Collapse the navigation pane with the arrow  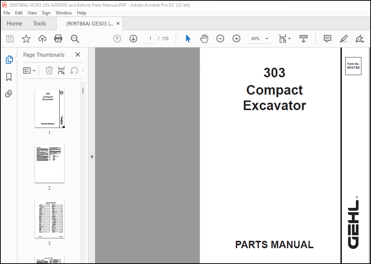pos(92,156)
